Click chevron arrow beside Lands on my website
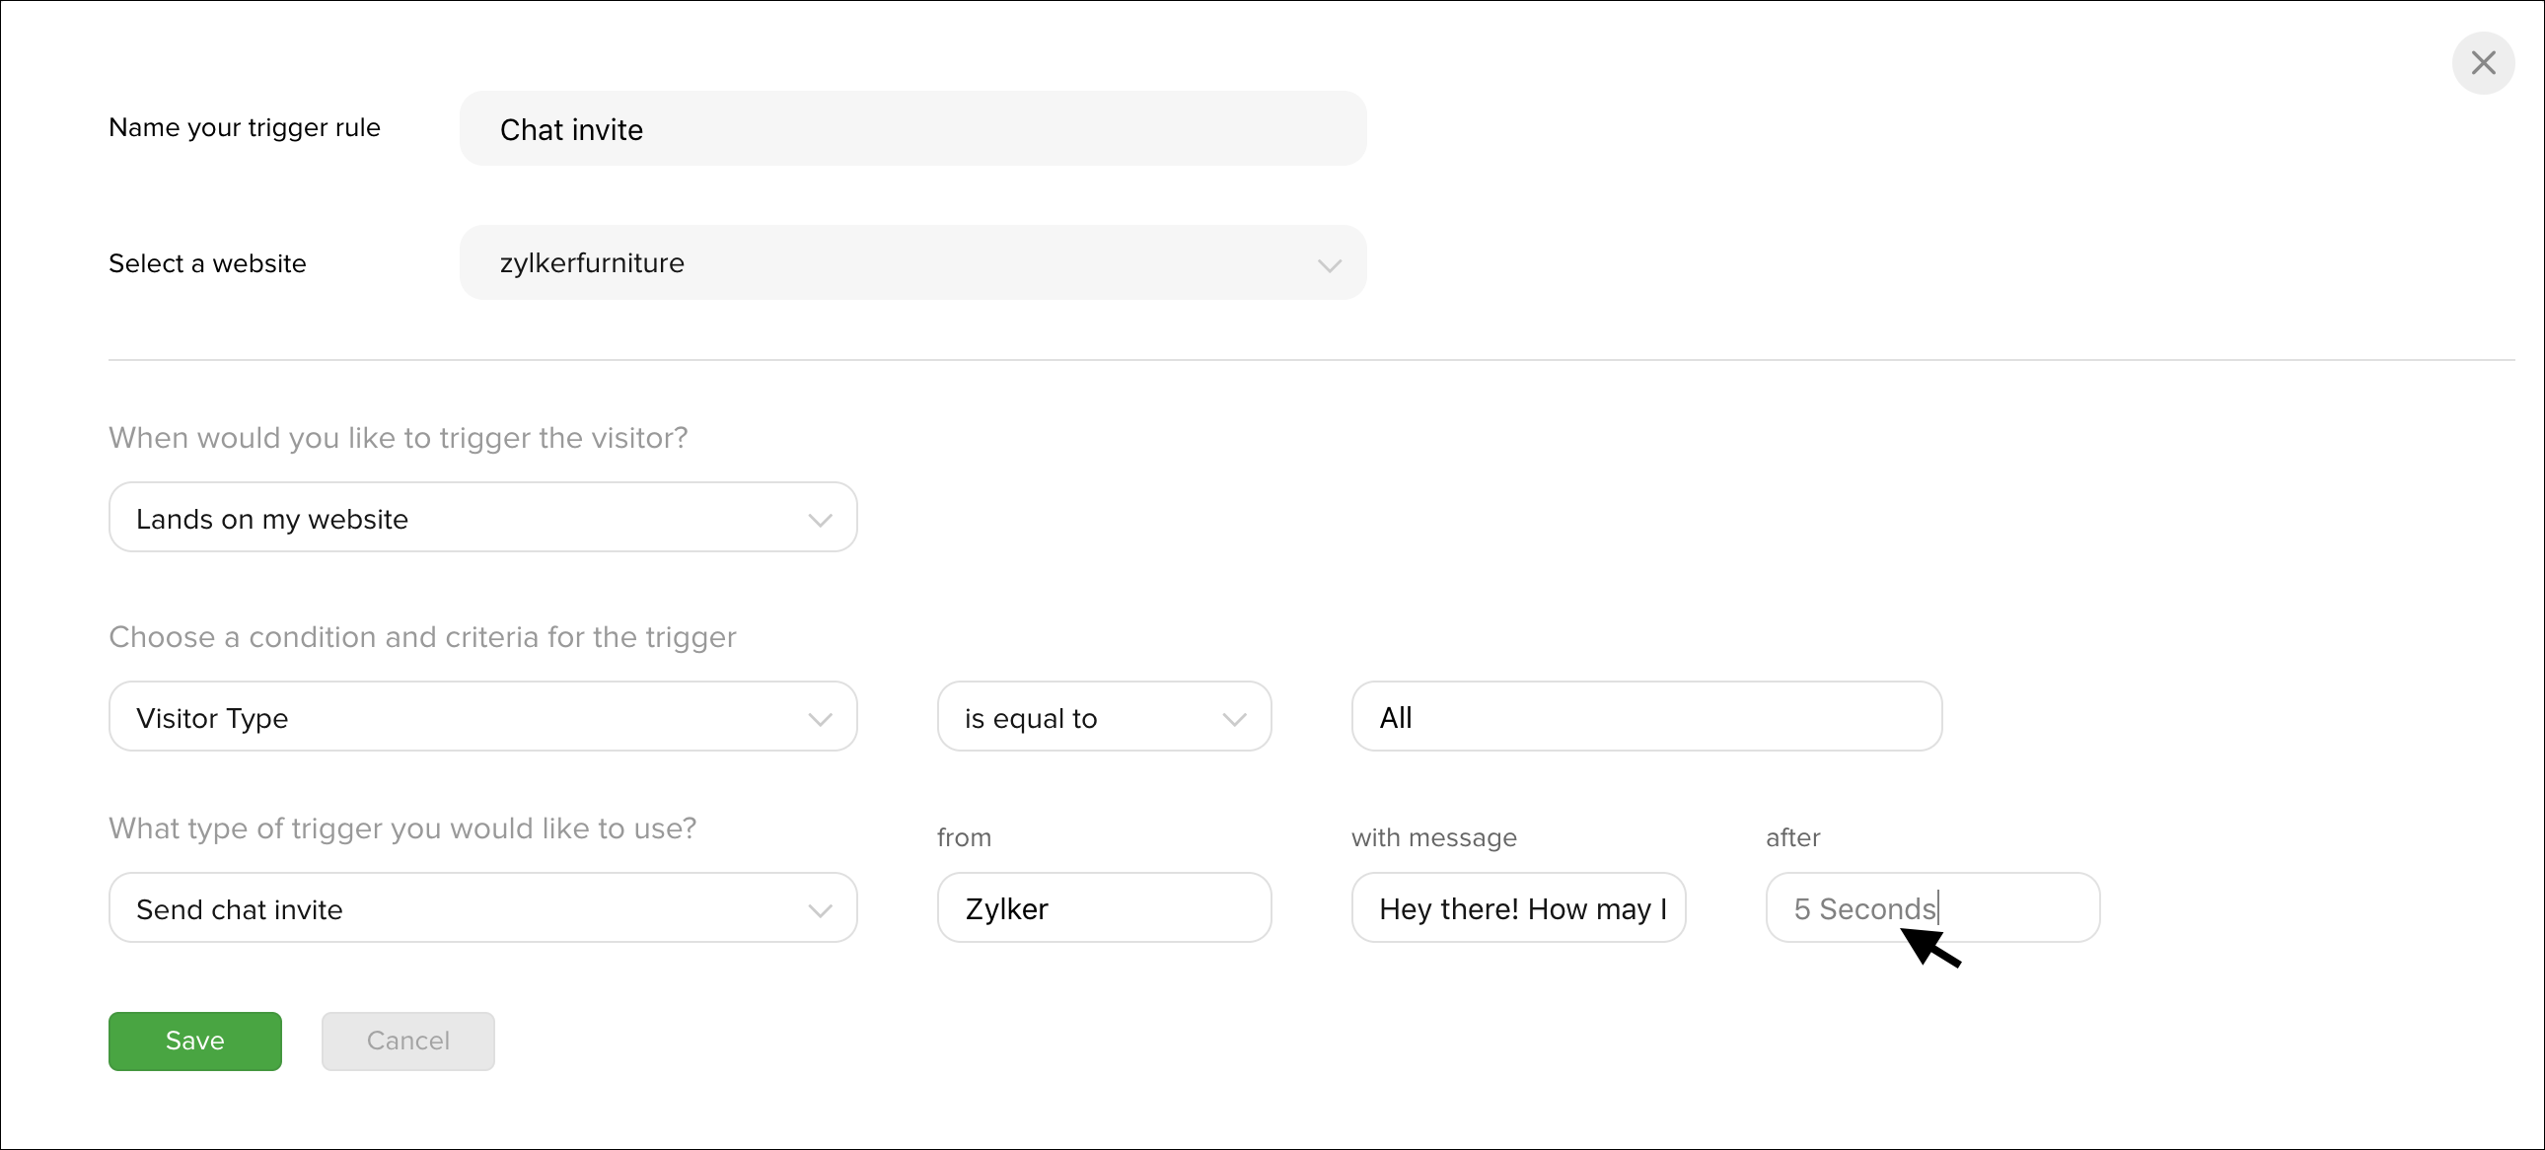2545x1150 pixels. coord(820,520)
